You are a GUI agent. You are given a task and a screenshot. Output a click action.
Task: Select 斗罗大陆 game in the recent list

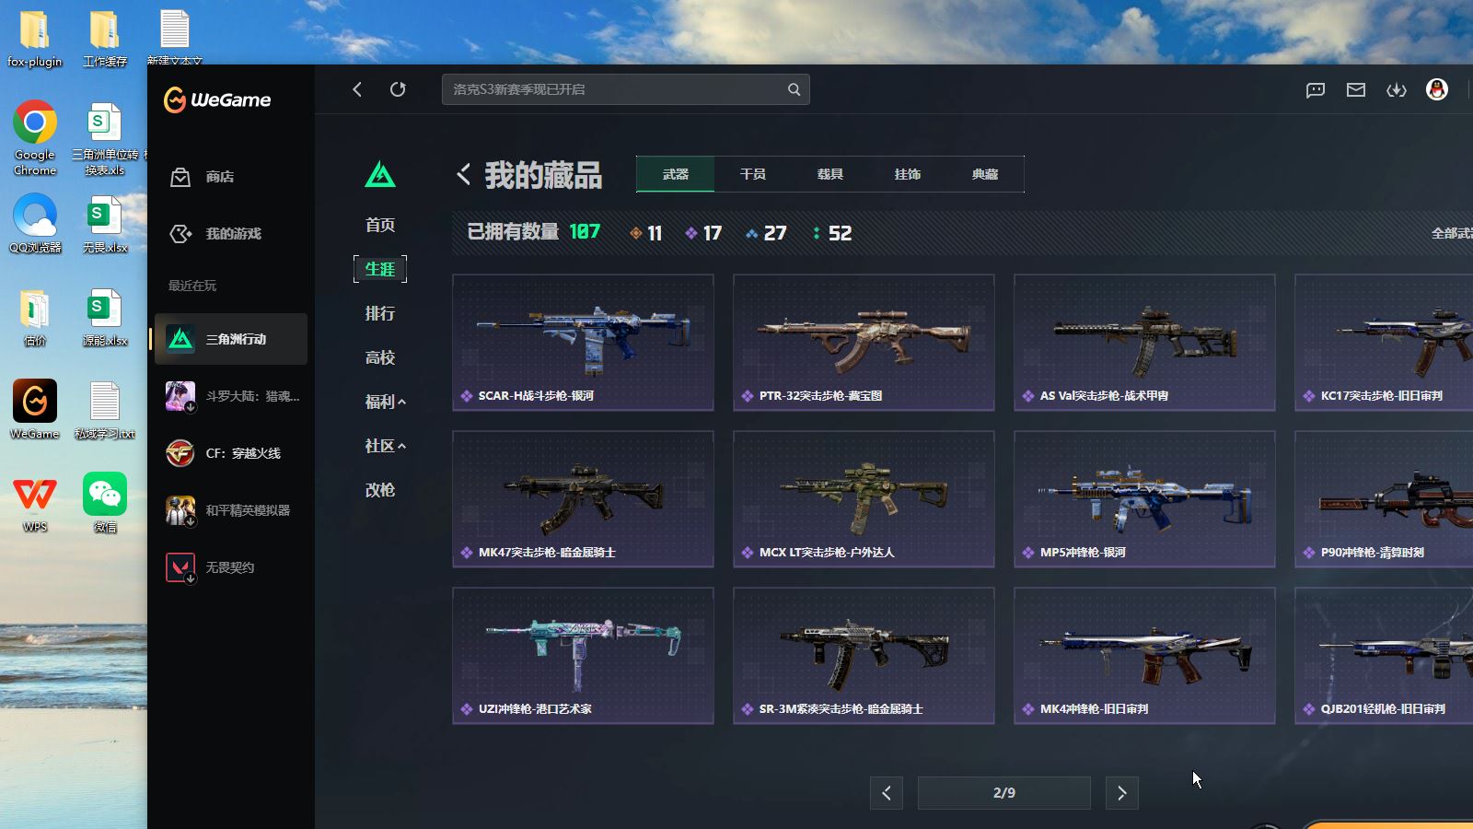pyautogui.click(x=231, y=396)
